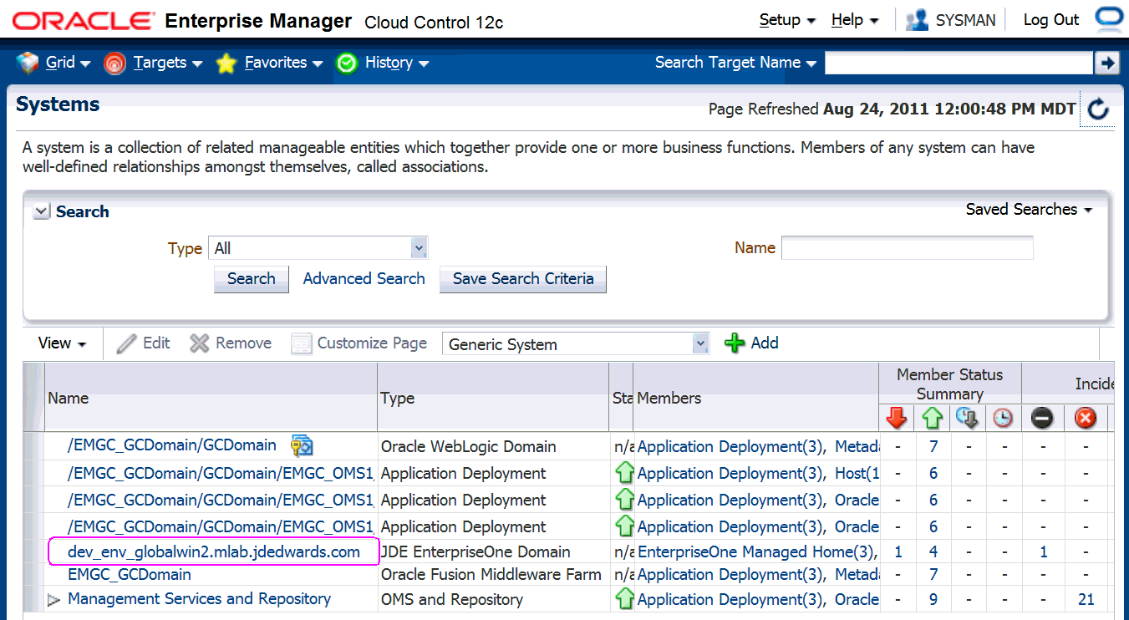
Task: Click the red down status column icon
Action: point(897,418)
